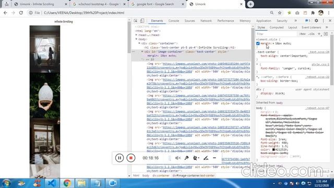The image size is (334, 188).
Task: Toggle the recorder microphone icon
Action: (187, 158)
